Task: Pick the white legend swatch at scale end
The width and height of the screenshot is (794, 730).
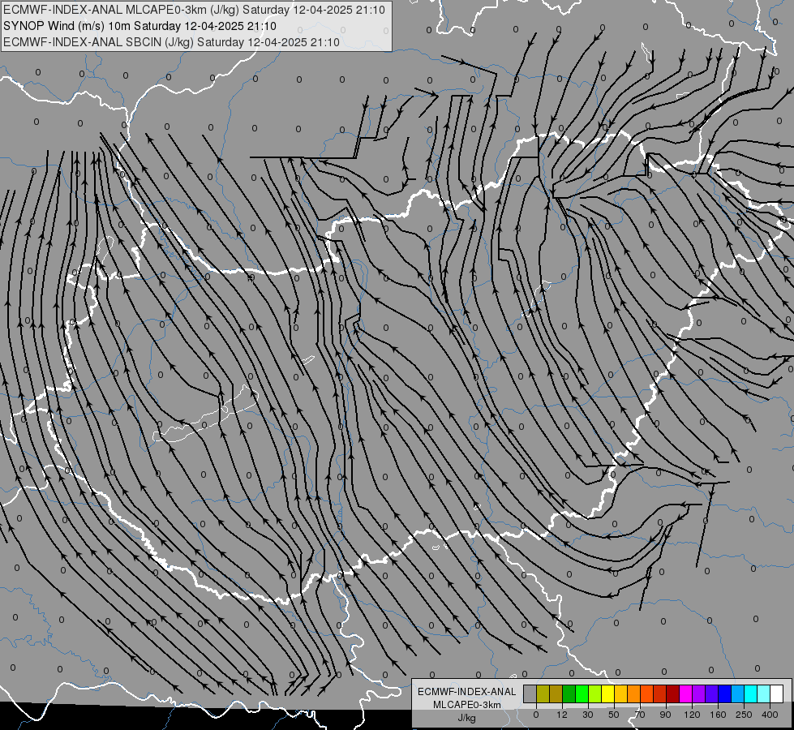Action: [x=777, y=693]
